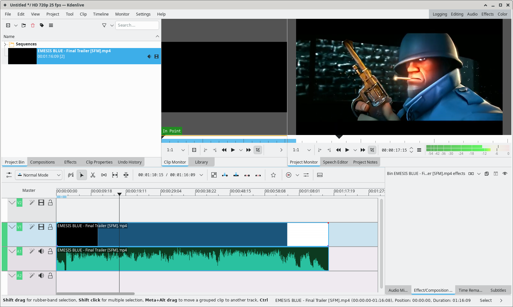Play the Project Monitor
Image resolution: width=513 pixels, height=307 pixels.
(347, 150)
